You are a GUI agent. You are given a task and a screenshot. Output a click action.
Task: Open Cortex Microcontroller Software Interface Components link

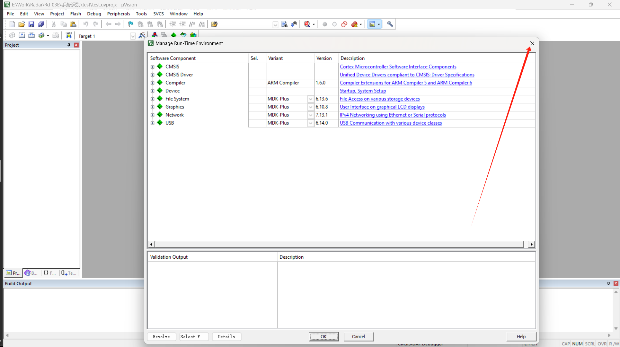(x=398, y=67)
